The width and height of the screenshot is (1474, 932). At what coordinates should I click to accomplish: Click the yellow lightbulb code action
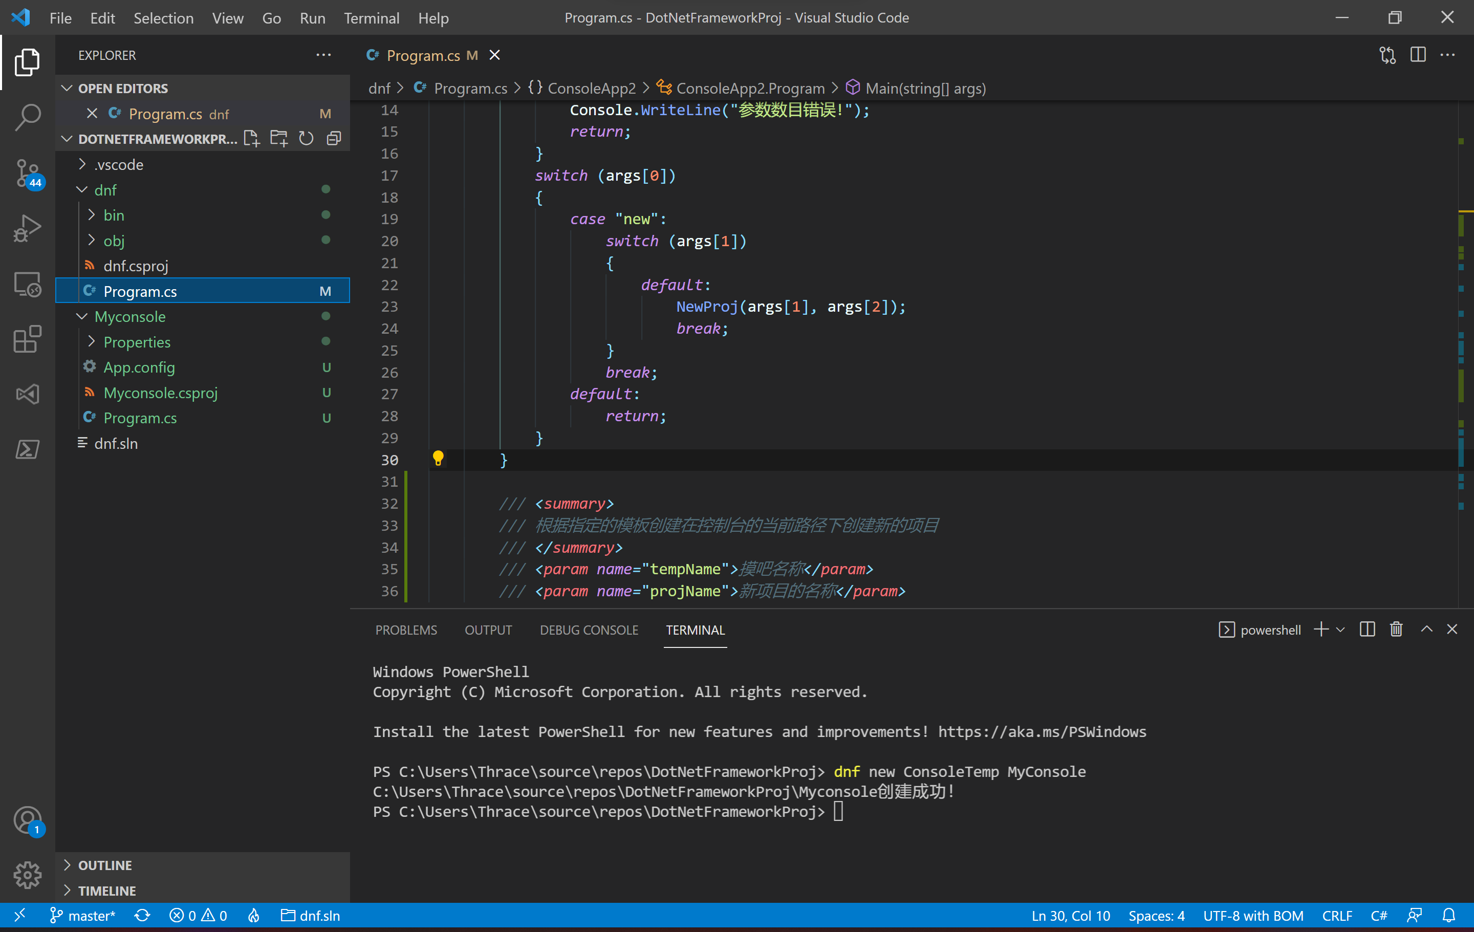click(x=438, y=458)
